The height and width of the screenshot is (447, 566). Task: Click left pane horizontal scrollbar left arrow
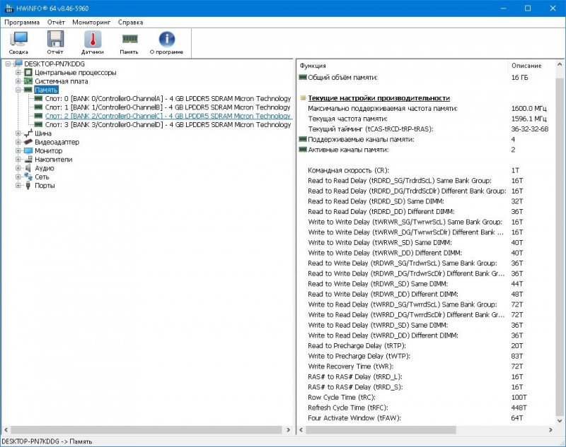tap(6, 430)
